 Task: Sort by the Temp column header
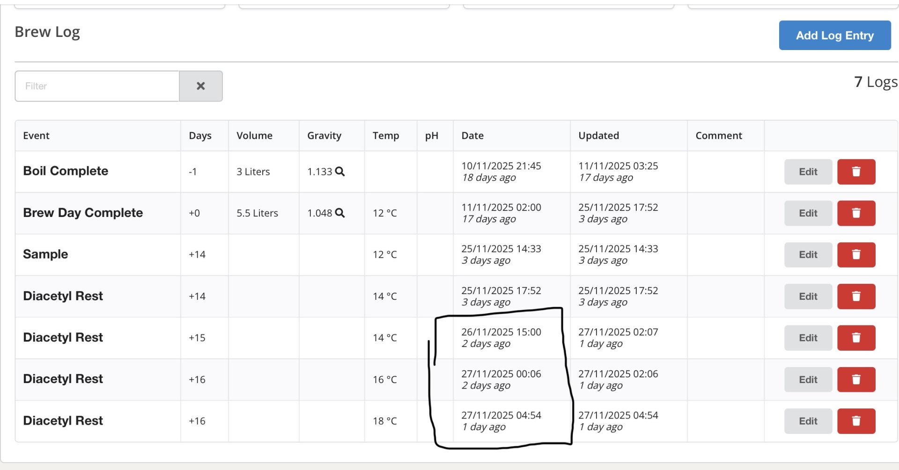(x=386, y=136)
